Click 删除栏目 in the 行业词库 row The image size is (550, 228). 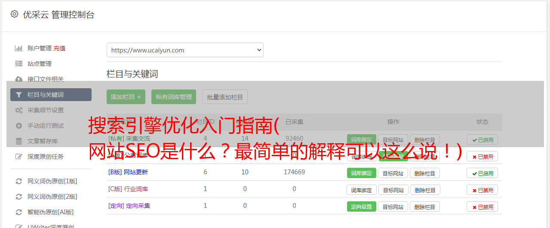coord(425,190)
